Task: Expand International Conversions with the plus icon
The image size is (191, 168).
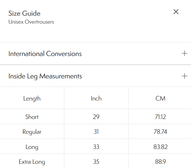Action: (x=184, y=54)
